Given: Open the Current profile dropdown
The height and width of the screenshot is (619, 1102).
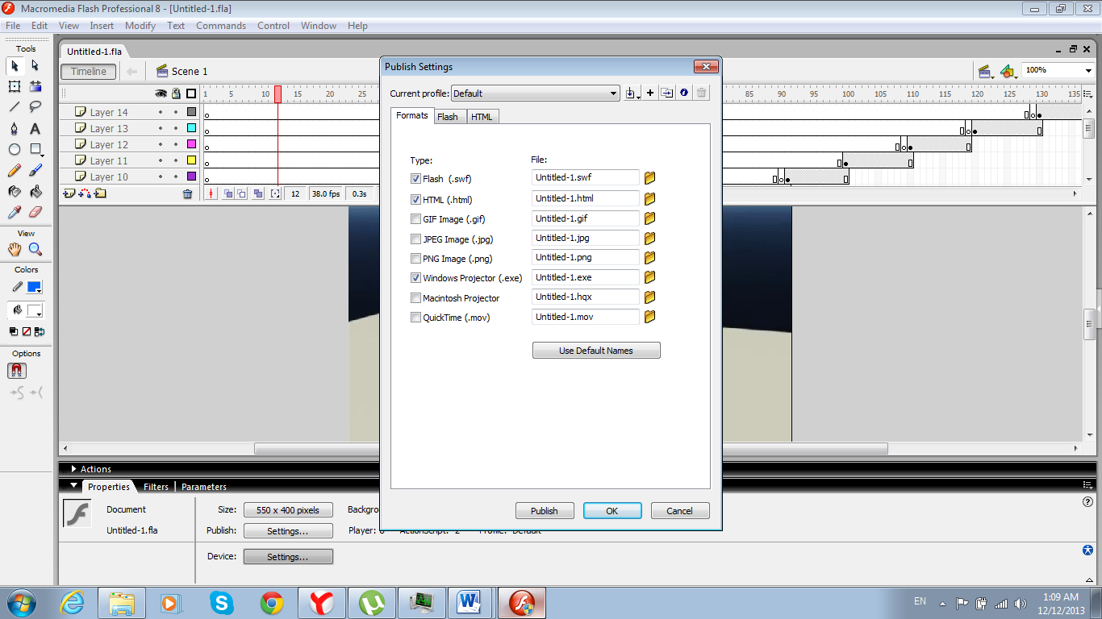Looking at the screenshot, I should (x=535, y=93).
